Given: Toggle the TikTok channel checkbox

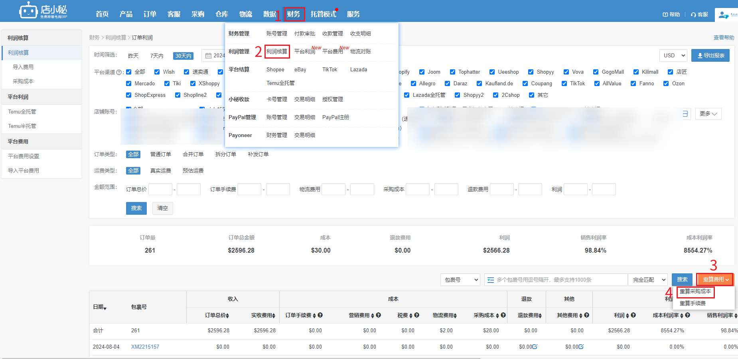Looking at the screenshot, I should [x=564, y=84].
